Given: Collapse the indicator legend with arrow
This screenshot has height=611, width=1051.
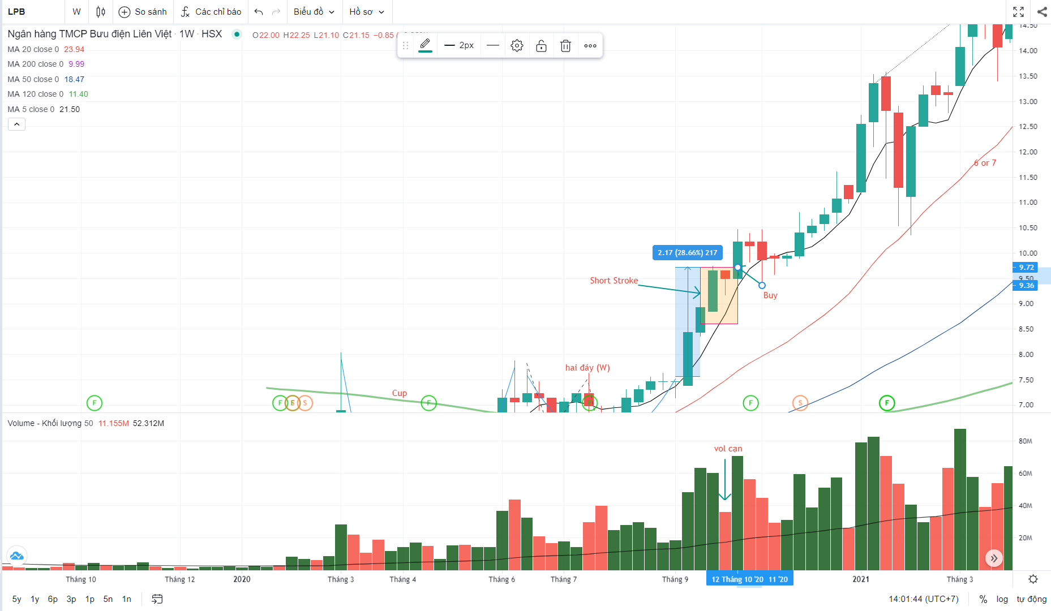Looking at the screenshot, I should [x=16, y=124].
